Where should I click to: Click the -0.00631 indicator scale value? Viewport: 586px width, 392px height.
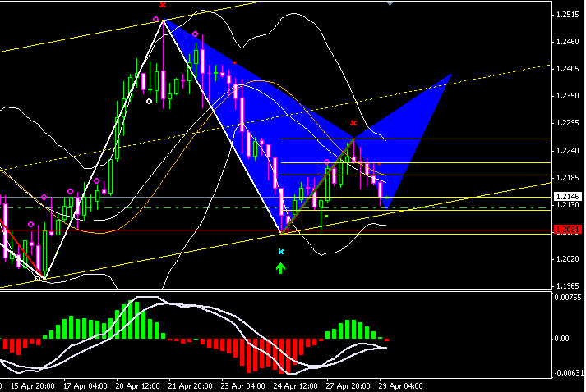(569, 372)
